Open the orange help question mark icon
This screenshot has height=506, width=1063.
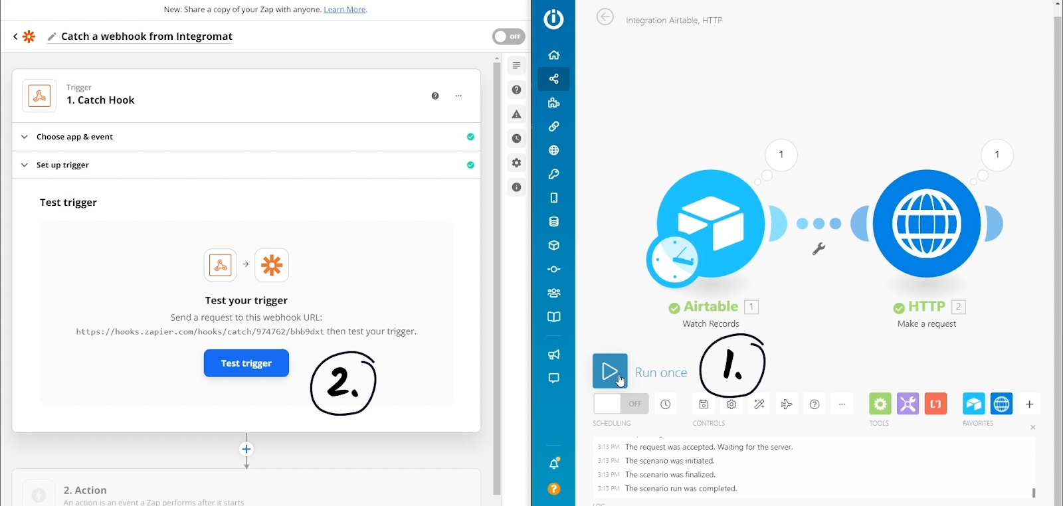coord(553,489)
